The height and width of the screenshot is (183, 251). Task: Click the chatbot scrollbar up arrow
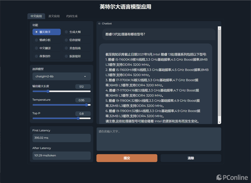pyautogui.click(x=219, y=28)
